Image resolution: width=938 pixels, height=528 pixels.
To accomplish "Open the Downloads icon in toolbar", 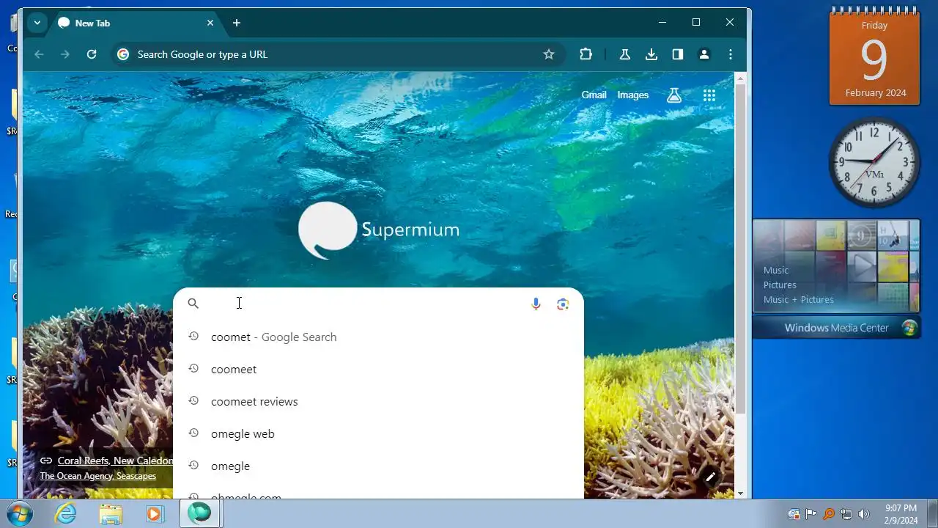I will tap(651, 54).
